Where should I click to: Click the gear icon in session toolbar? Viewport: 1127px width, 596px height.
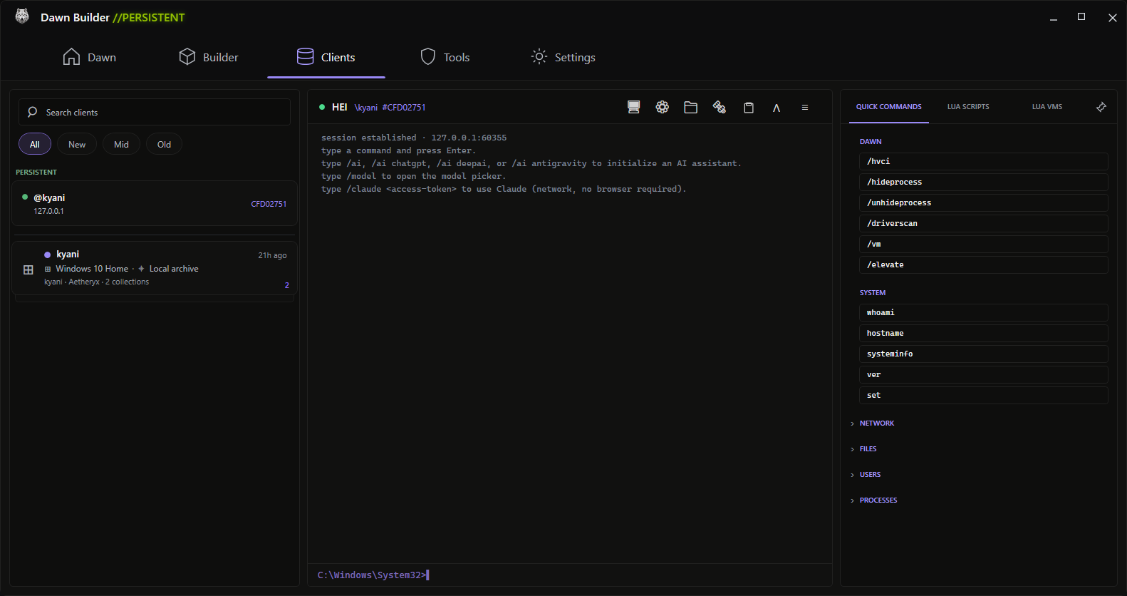(x=663, y=107)
